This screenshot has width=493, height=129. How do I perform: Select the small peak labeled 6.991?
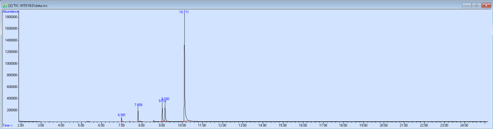click(x=121, y=119)
